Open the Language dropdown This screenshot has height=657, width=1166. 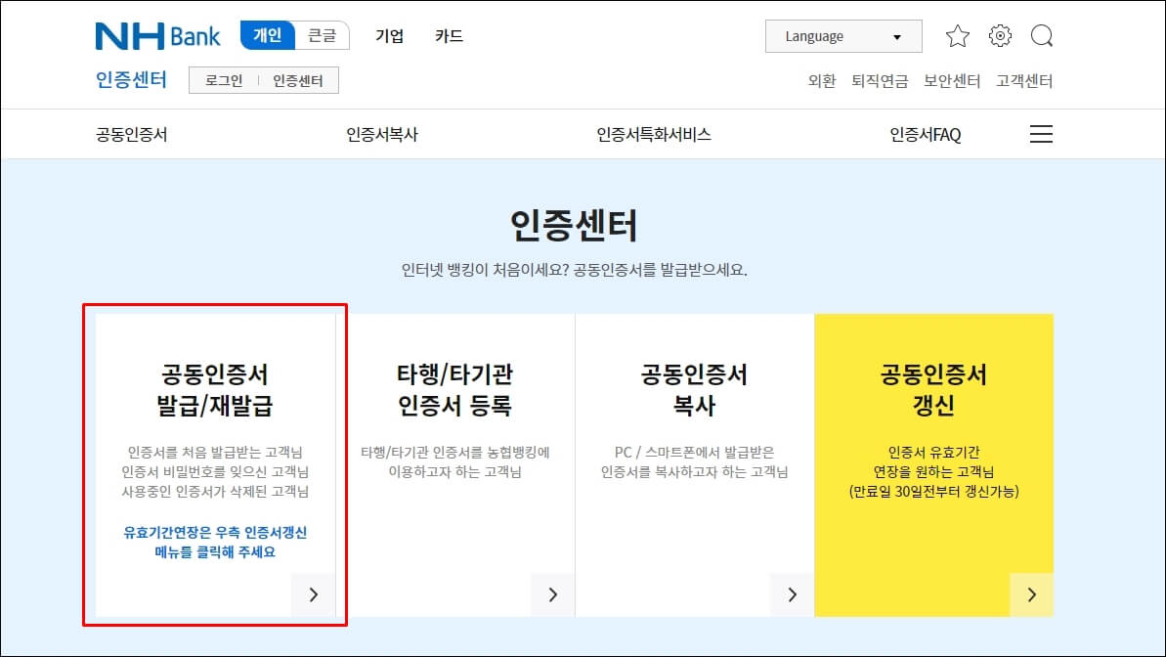coord(842,36)
